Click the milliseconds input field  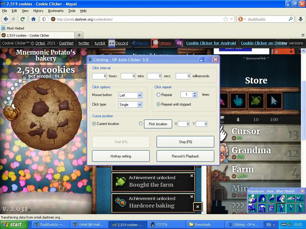tap(183, 76)
